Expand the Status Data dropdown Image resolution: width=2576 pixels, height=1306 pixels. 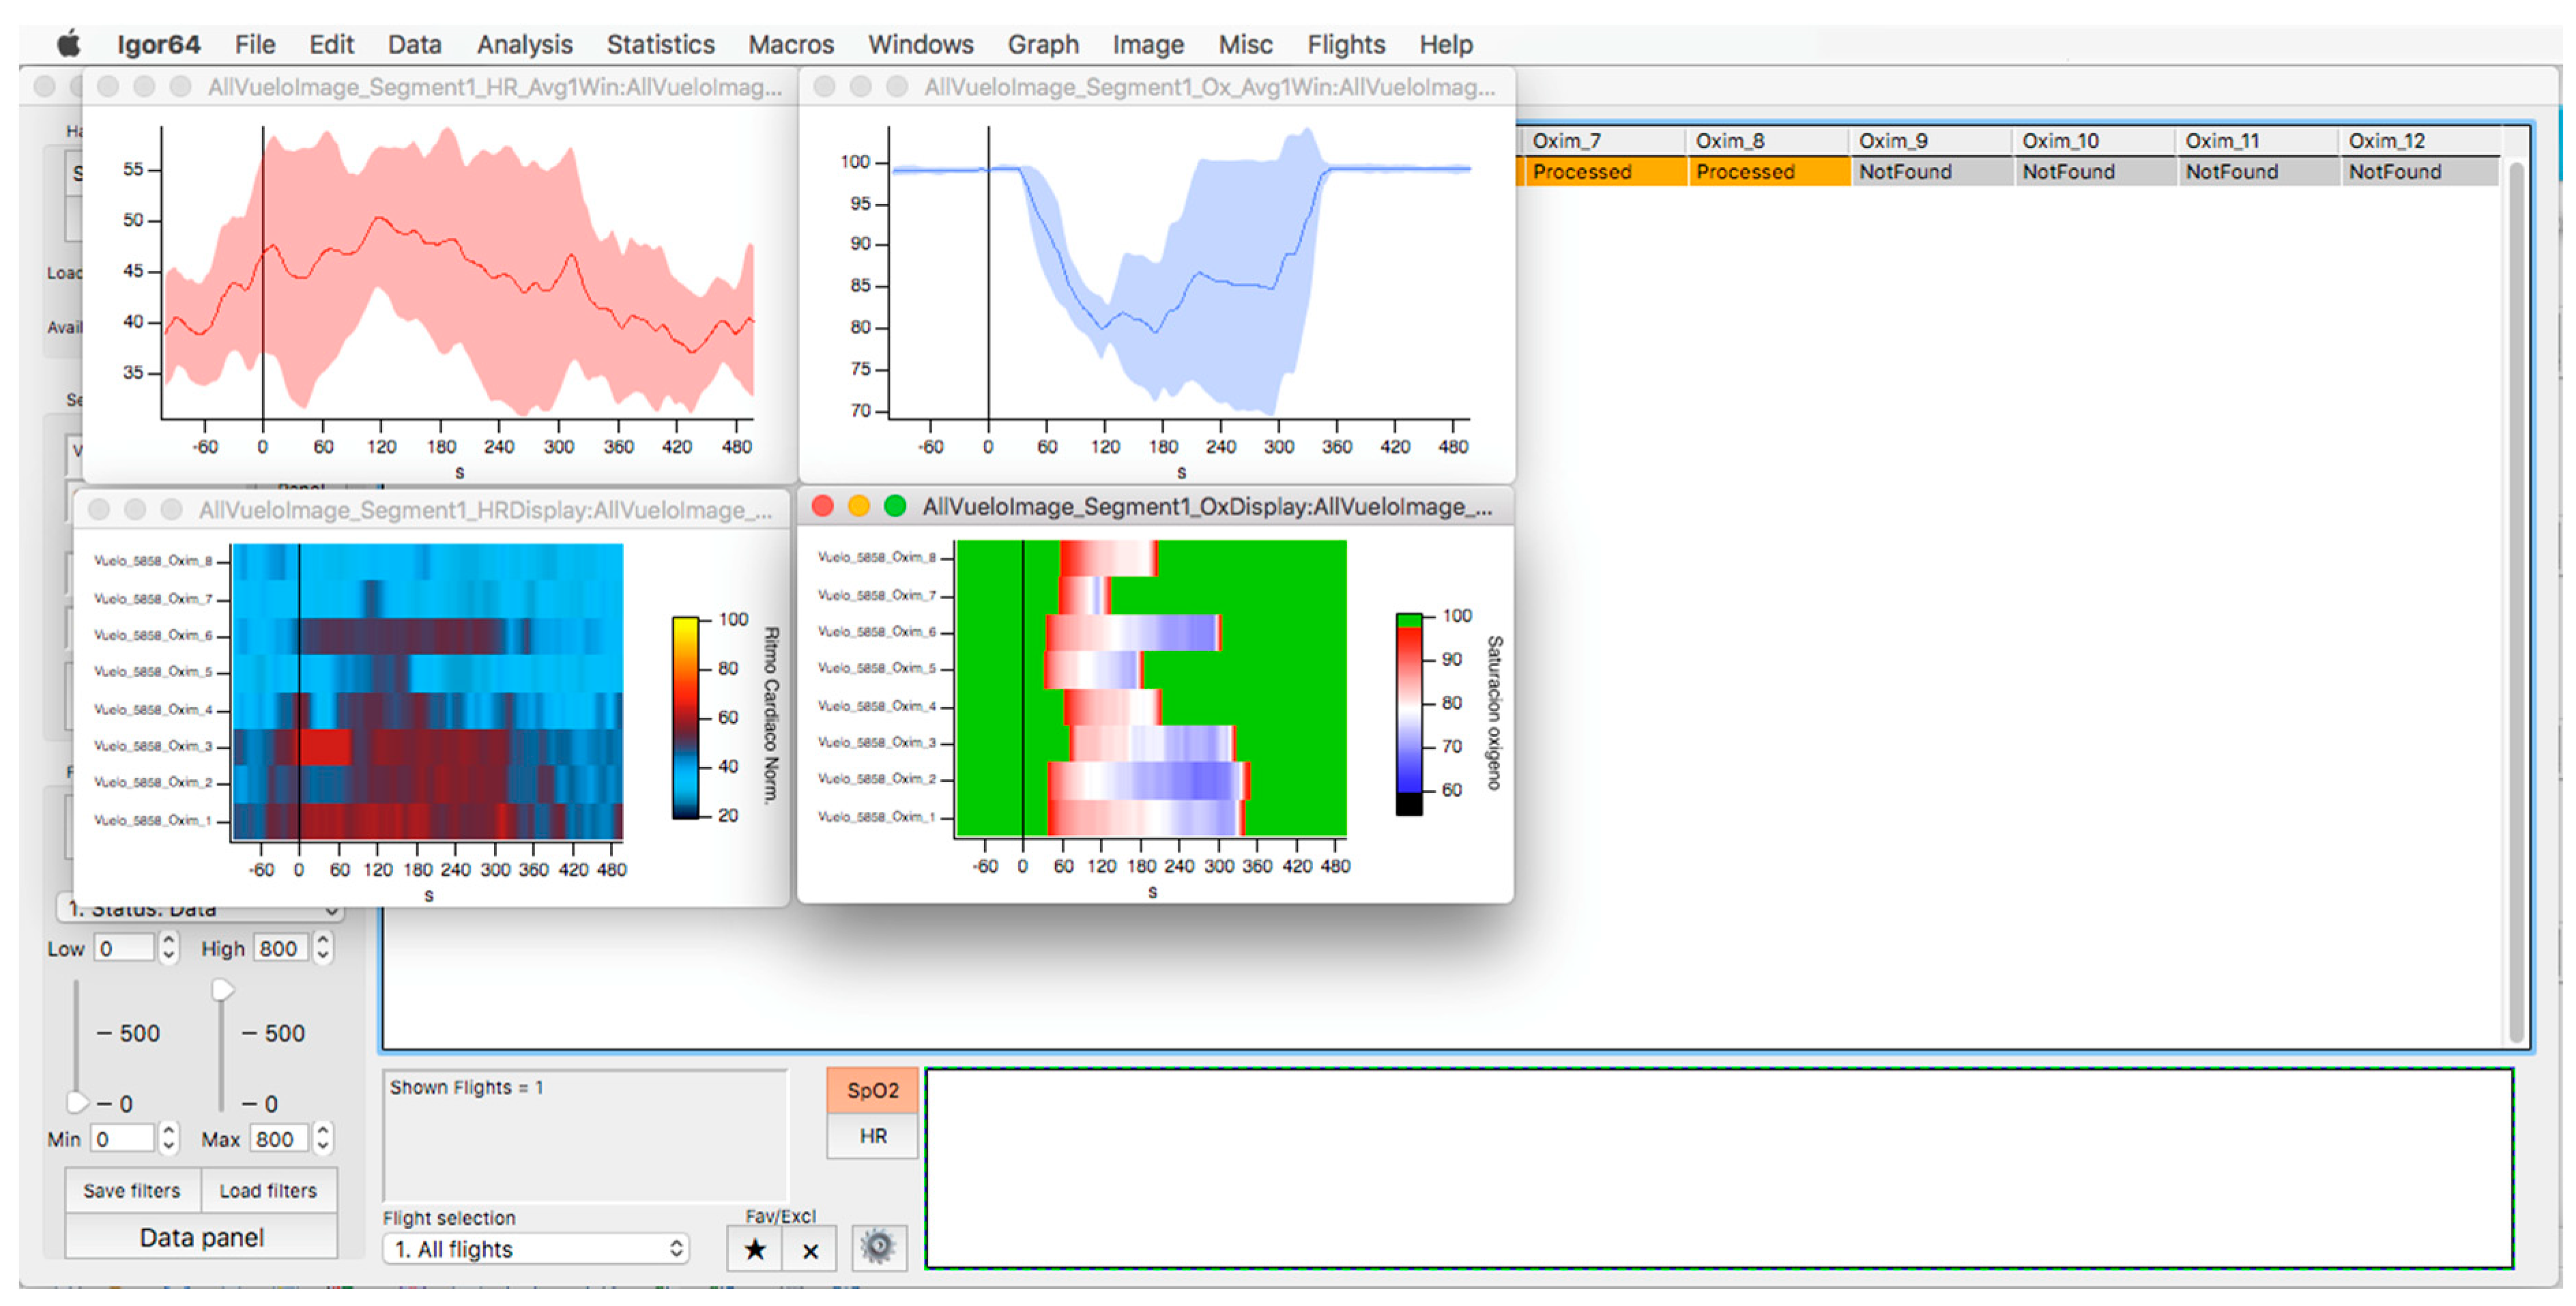tap(200, 909)
